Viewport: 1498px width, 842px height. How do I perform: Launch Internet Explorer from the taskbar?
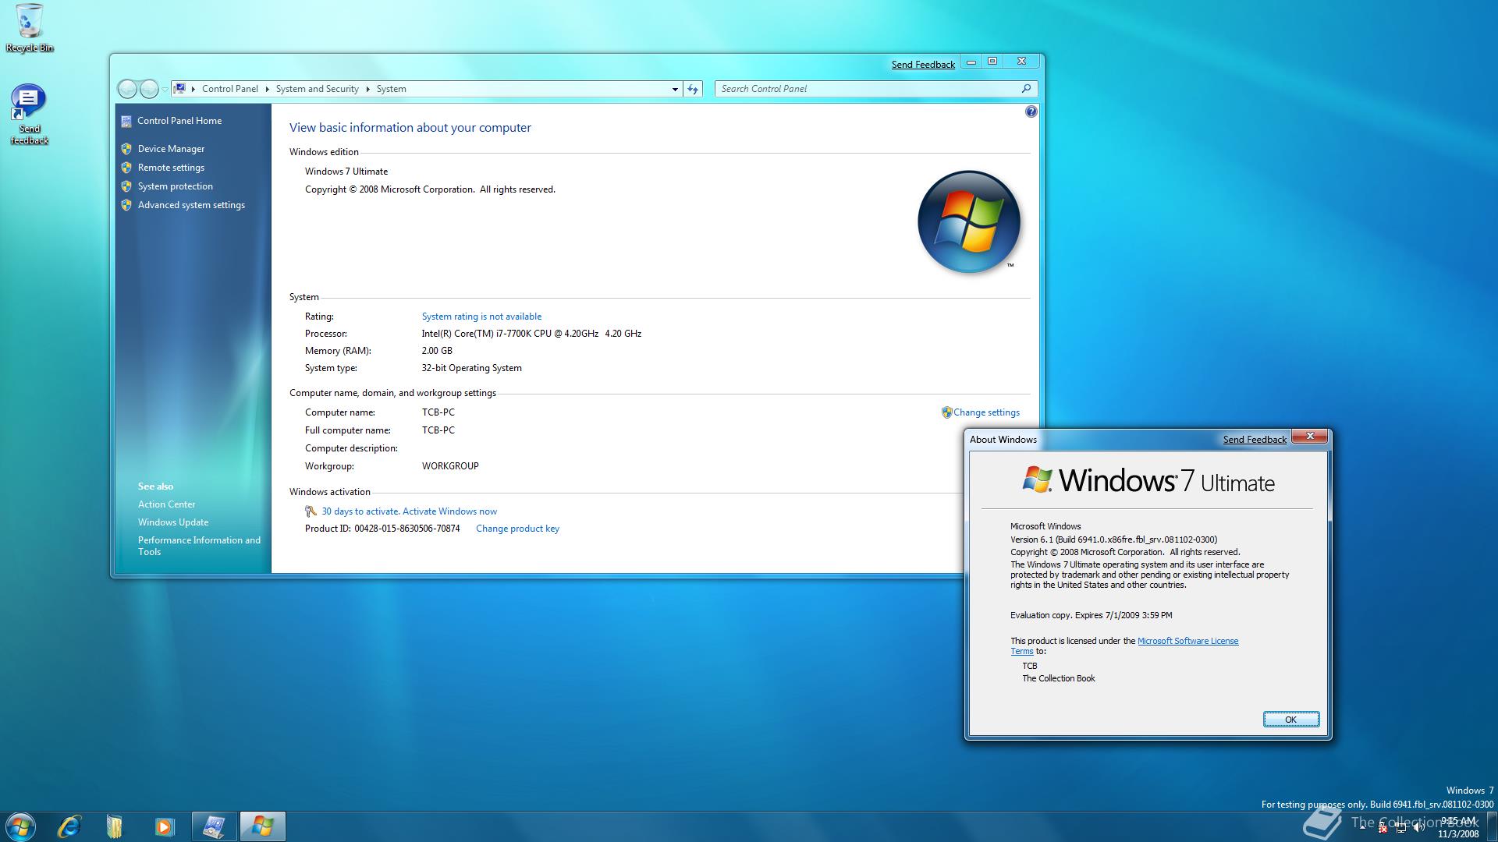point(69,826)
